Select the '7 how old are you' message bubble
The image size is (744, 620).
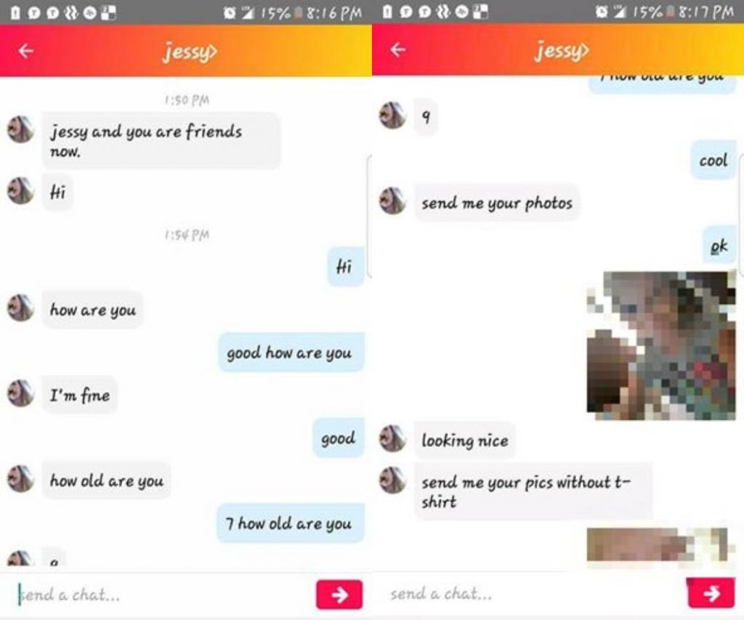click(x=291, y=523)
